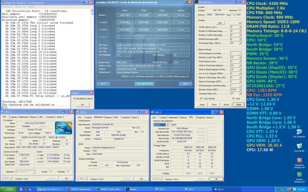This screenshot has width=308, height=192.
Task: Open the RAS# Precharge (tRP) dropdown
Action: [x=240, y=39]
